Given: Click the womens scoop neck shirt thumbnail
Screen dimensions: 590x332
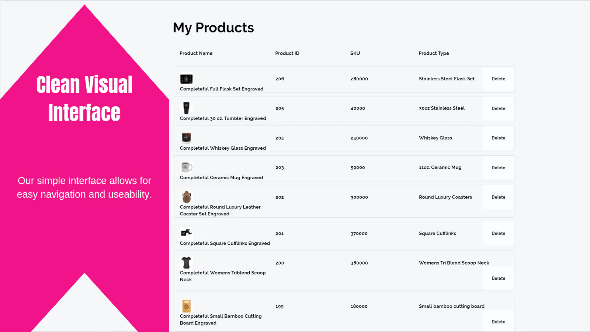Looking at the screenshot, I should coord(186,263).
